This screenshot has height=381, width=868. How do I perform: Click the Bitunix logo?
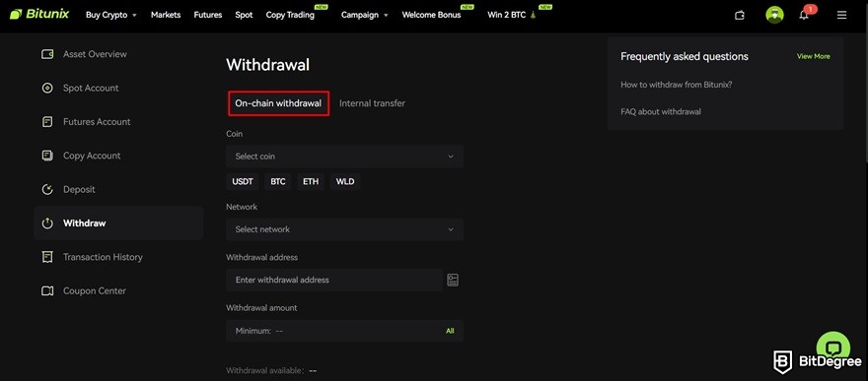coord(39,15)
